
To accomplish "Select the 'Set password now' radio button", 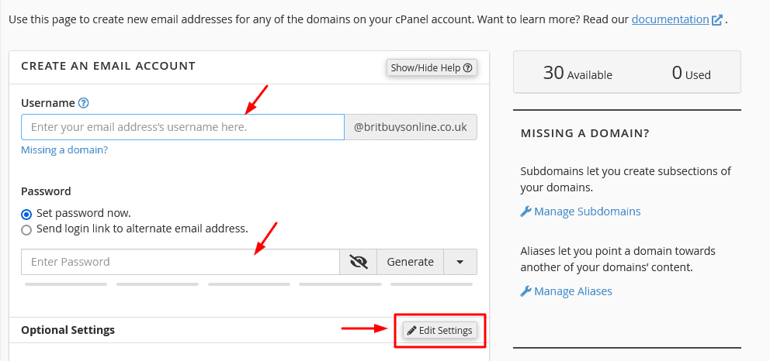I will pos(26,214).
